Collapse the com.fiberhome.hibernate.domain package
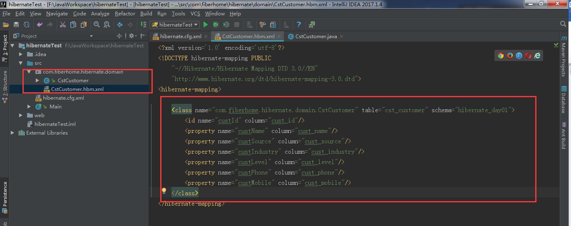The width and height of the screenshot is (571, 226). 29,72
